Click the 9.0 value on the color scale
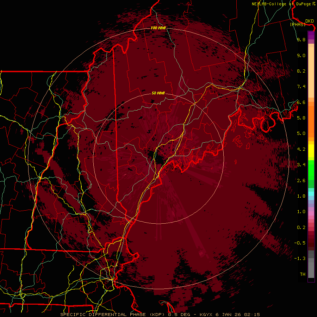317x317 pixels. tap(301, 55)
